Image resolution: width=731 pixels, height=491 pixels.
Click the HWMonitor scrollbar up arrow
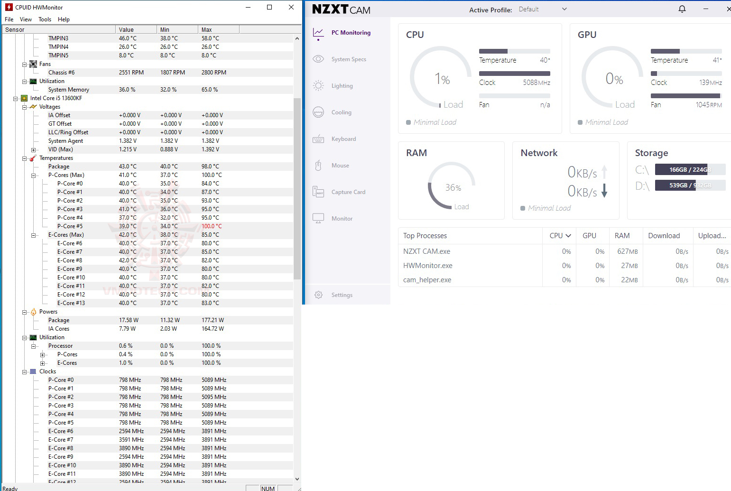[x=297, y=38]
